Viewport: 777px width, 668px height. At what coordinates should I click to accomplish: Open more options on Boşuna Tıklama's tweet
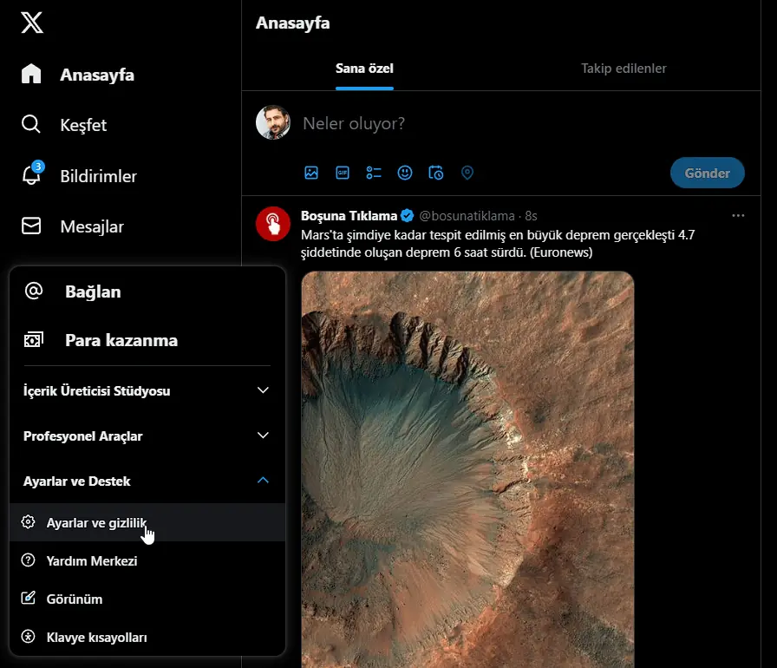pos(738,214)
